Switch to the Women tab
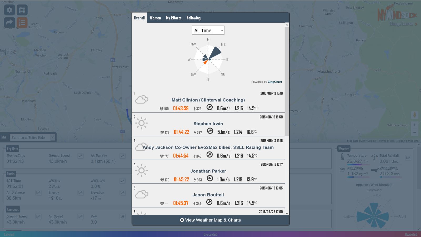The width and height of the screenshot is (421, 237). pyautogui.click(x=155, y=18)
